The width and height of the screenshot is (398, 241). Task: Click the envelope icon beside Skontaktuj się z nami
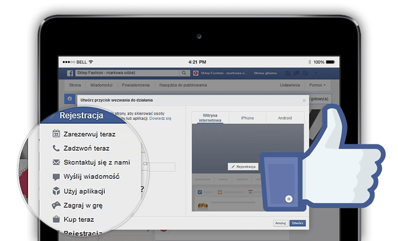click(56, 162)
